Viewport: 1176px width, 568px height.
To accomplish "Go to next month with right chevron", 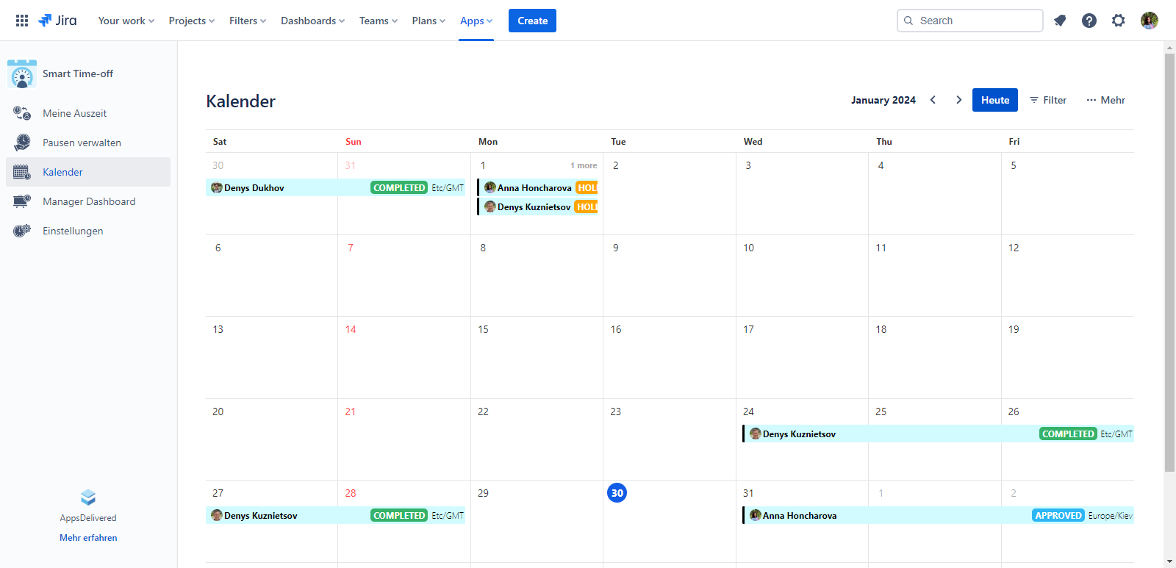I will (x=958, y=100).
